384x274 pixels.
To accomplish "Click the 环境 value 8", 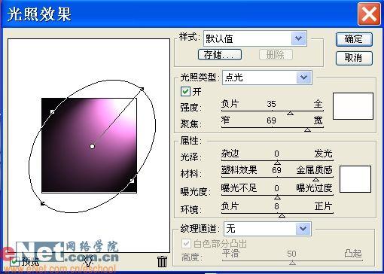I will [276, 206].
